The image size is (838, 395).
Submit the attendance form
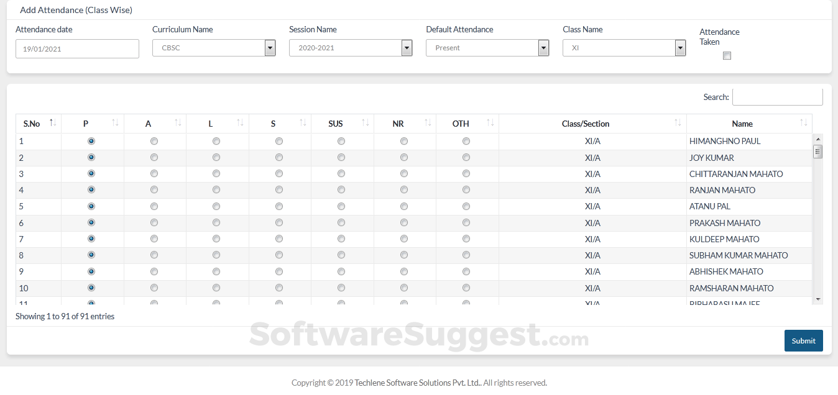coord(803,340)
